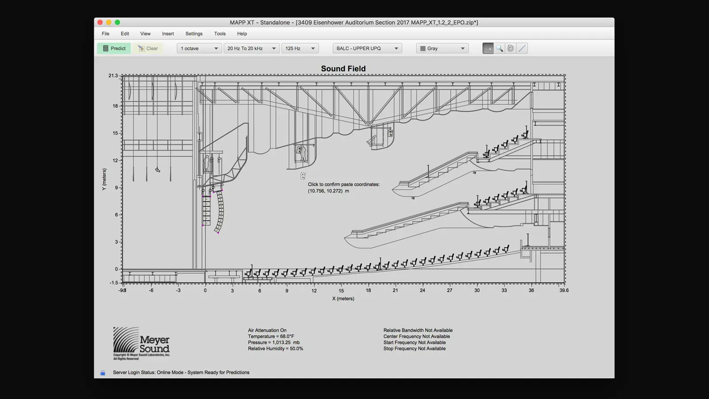Select the diagonal line drawing tool

522,48
